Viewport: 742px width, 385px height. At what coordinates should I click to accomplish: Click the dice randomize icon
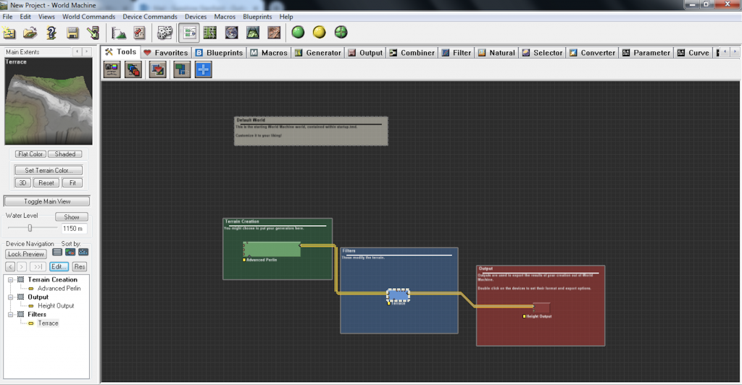click(x=164, y=33)
